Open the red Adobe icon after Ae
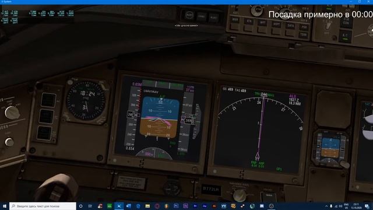The image size is (373, 210). (x=214, y=206)
